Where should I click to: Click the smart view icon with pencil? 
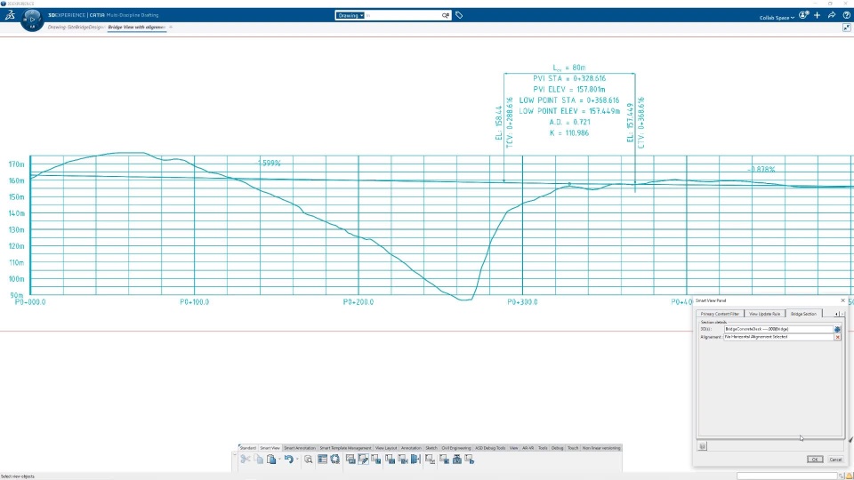click(x=363, y=460)
